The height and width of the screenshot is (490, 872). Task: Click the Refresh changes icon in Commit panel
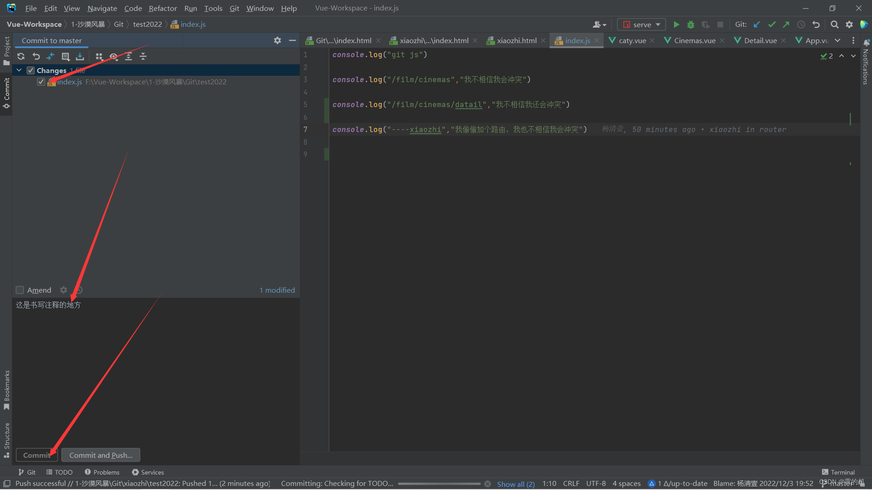[21, 56]
